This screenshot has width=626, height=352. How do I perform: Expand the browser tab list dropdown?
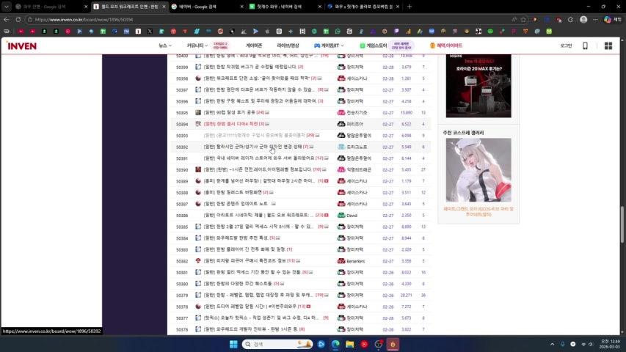7,7
